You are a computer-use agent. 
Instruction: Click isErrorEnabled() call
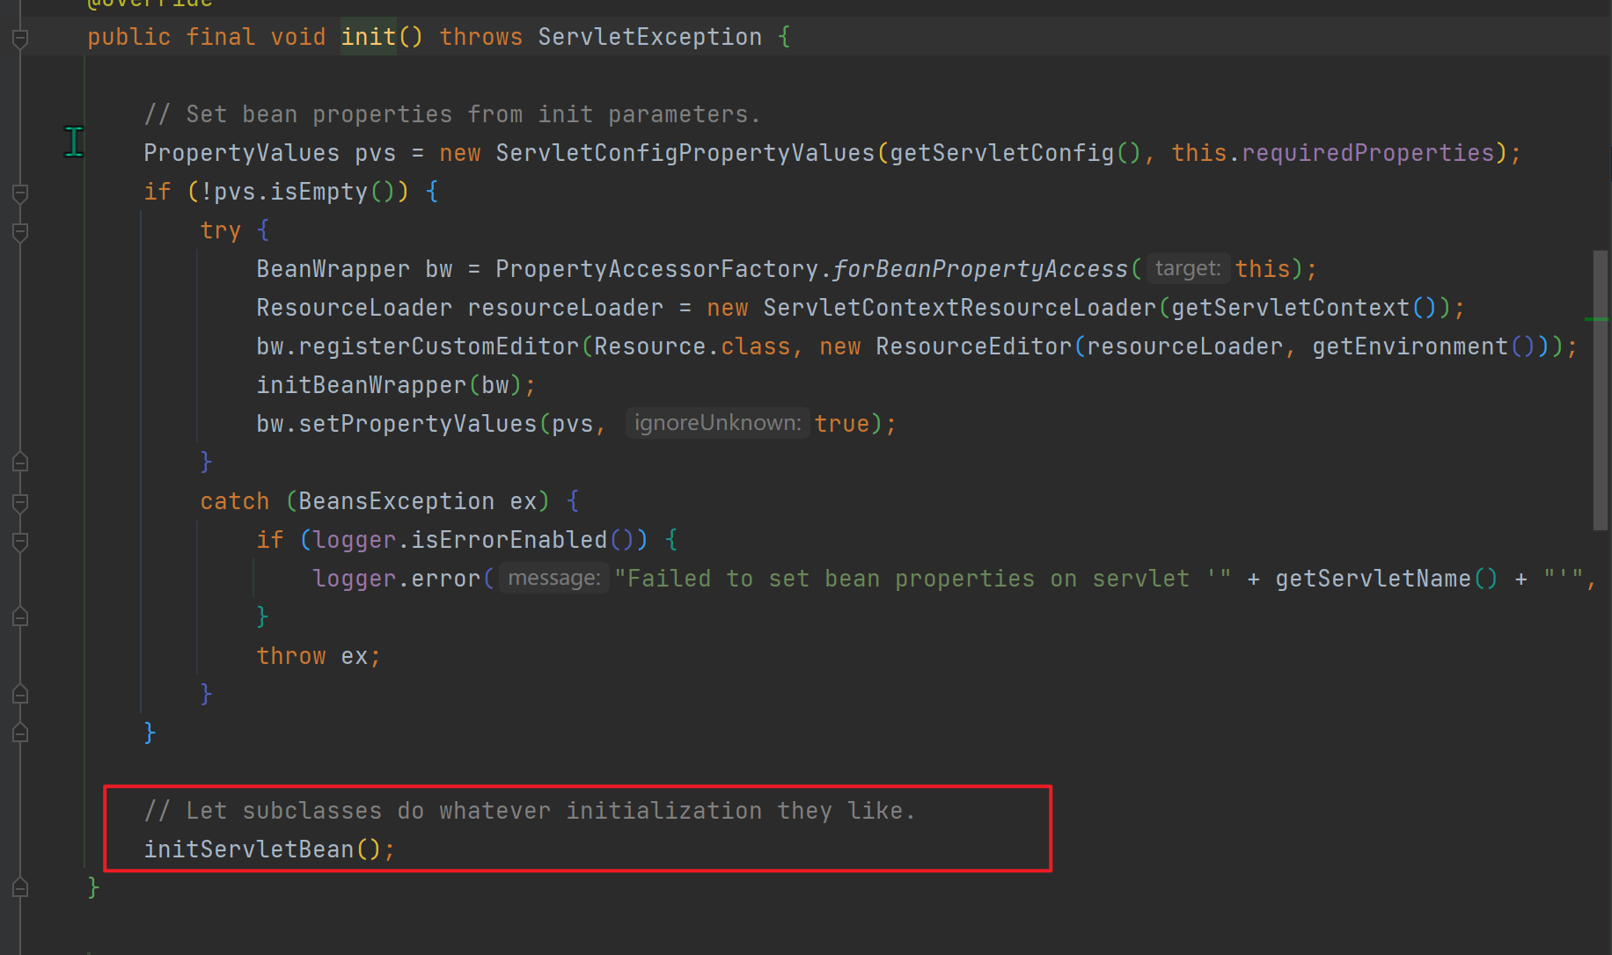point(523,540)
